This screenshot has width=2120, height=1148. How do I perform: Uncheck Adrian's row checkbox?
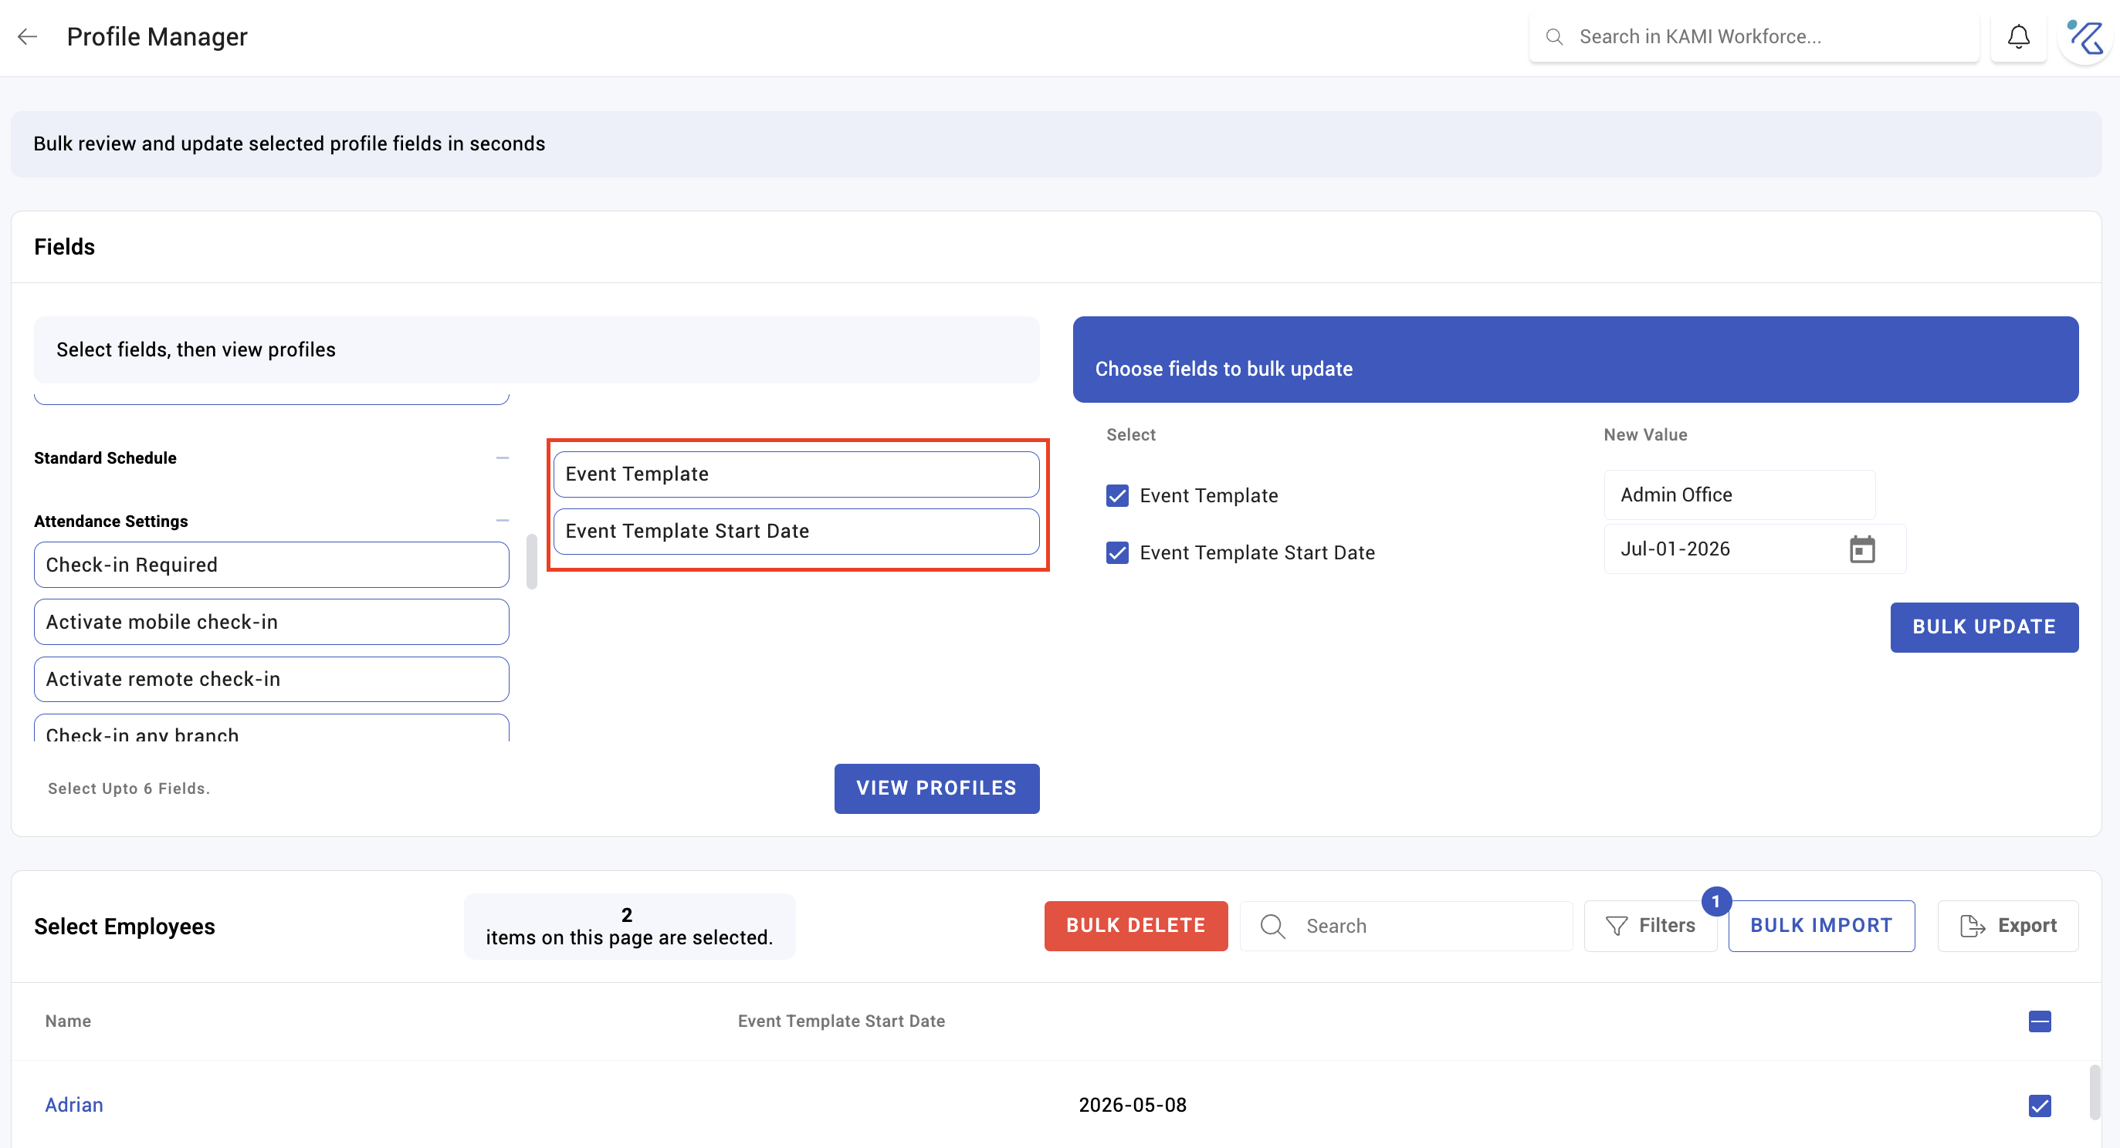pyautogui.click(x=2040, y=1106)
